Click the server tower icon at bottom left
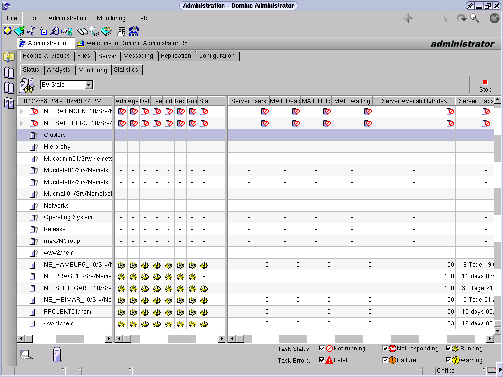Image resolution: width=503 pixels, height=377 pixels. [x=57, y=354]
